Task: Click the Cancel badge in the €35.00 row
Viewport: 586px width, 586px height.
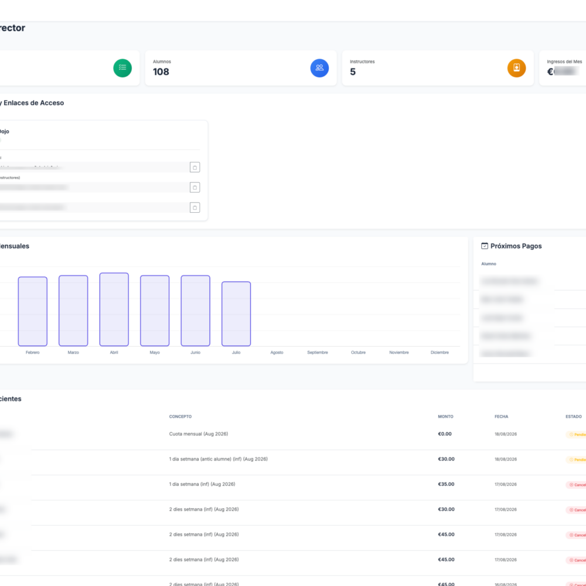Action: point(576,485)
